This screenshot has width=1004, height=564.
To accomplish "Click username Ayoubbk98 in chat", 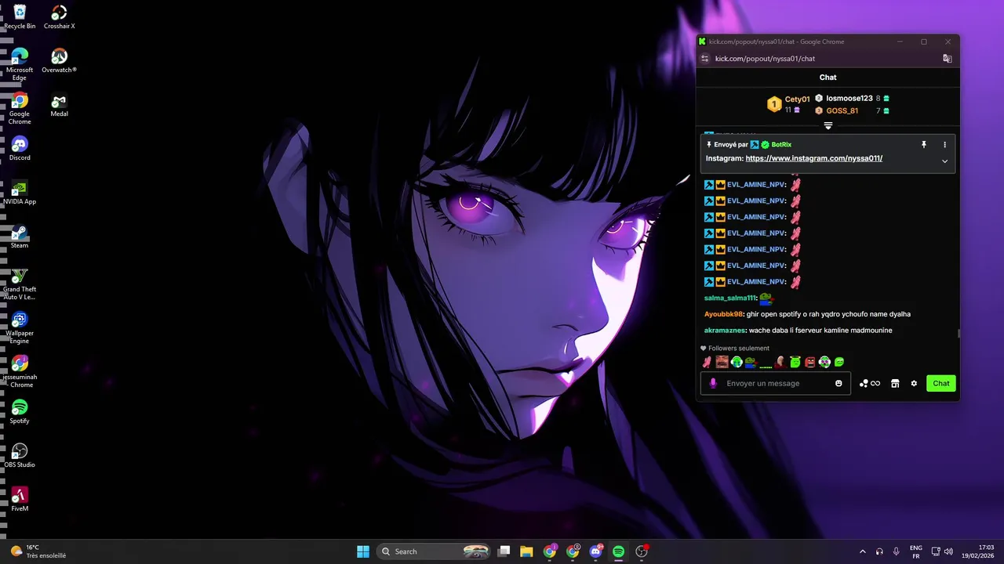I will (x=723, y=314).
